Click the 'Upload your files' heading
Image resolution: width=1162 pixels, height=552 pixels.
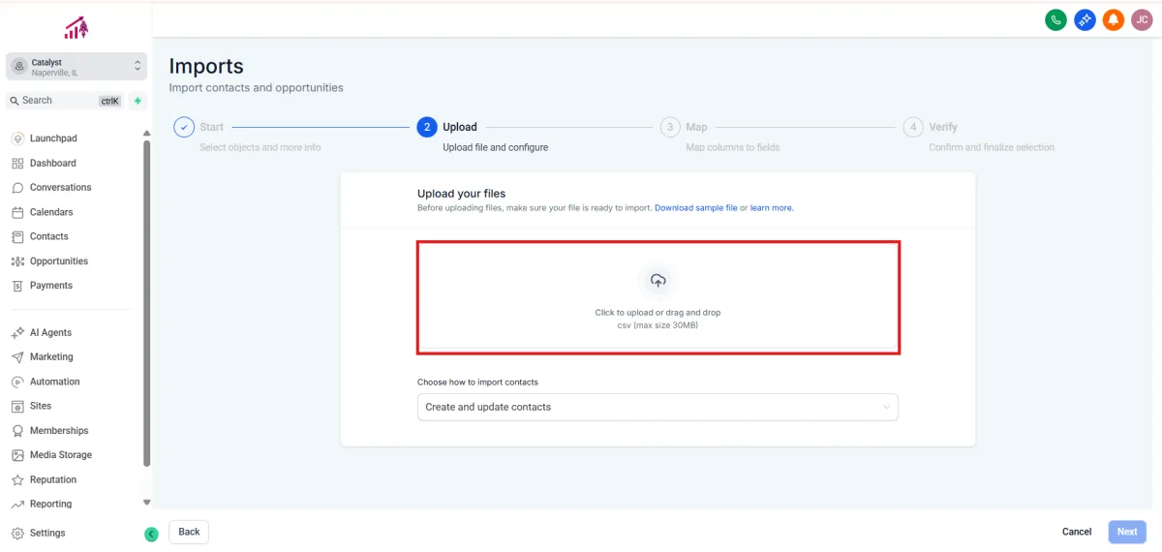pyautogui.click(x=461, y=194)
